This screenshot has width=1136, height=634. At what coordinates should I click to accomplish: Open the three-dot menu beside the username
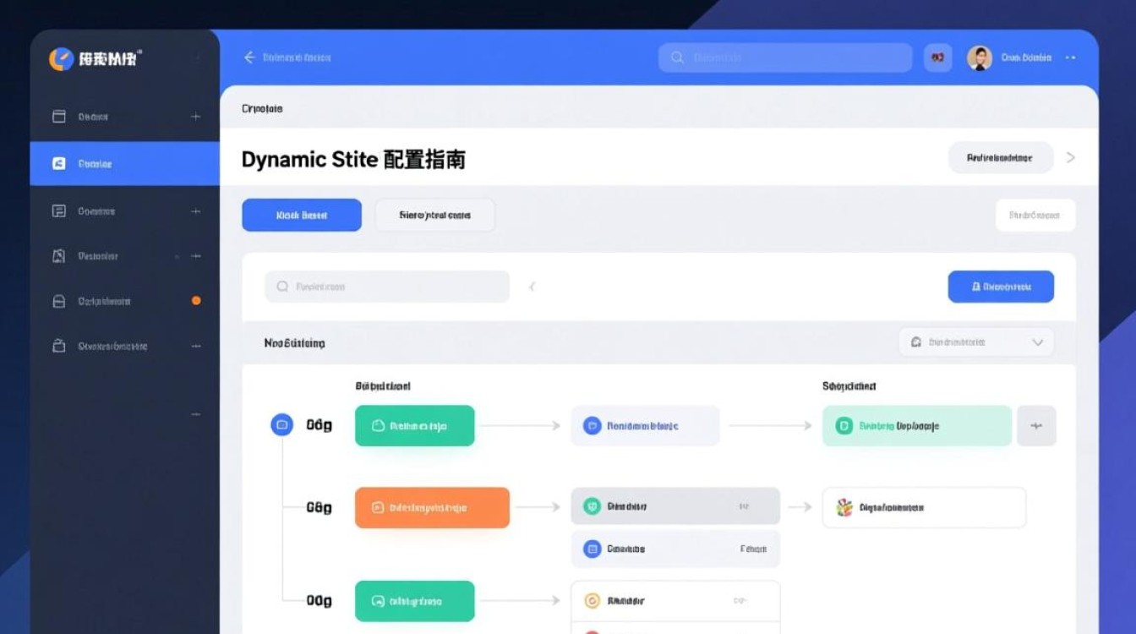[1071, 57]
